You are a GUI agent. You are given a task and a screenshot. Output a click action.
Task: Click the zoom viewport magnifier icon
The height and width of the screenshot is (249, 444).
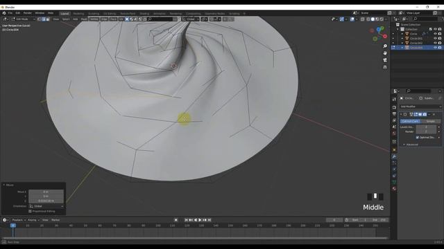tap(385, 46)
